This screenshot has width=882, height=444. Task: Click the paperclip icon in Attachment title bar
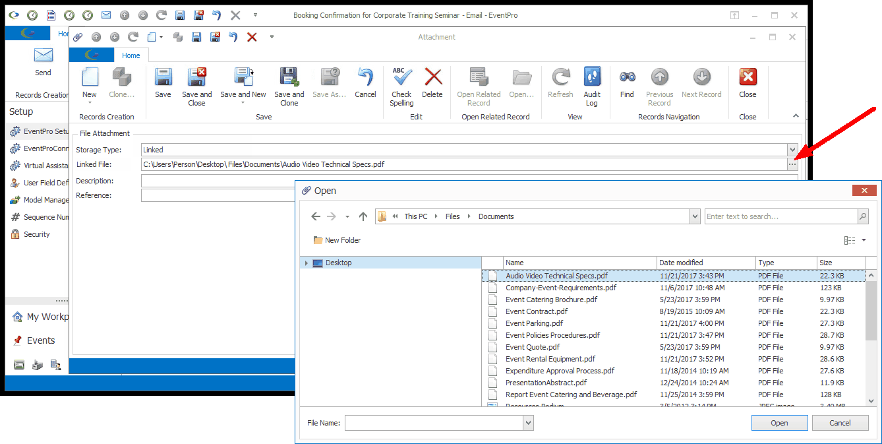tap(78, 37)
